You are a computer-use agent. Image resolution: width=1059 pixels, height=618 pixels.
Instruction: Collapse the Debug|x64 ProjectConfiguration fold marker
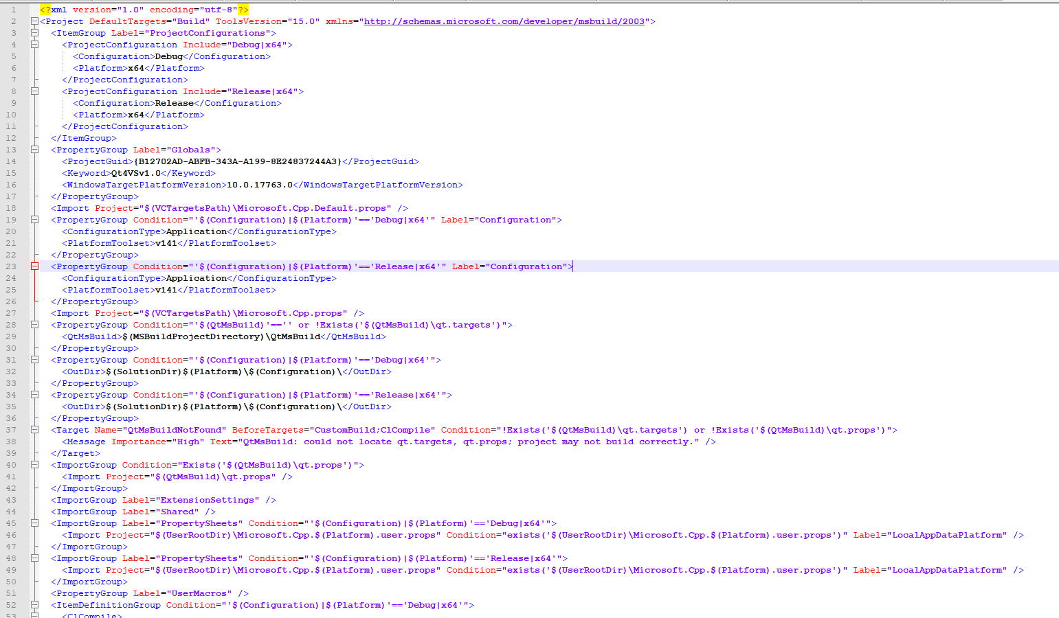point(34,45)
